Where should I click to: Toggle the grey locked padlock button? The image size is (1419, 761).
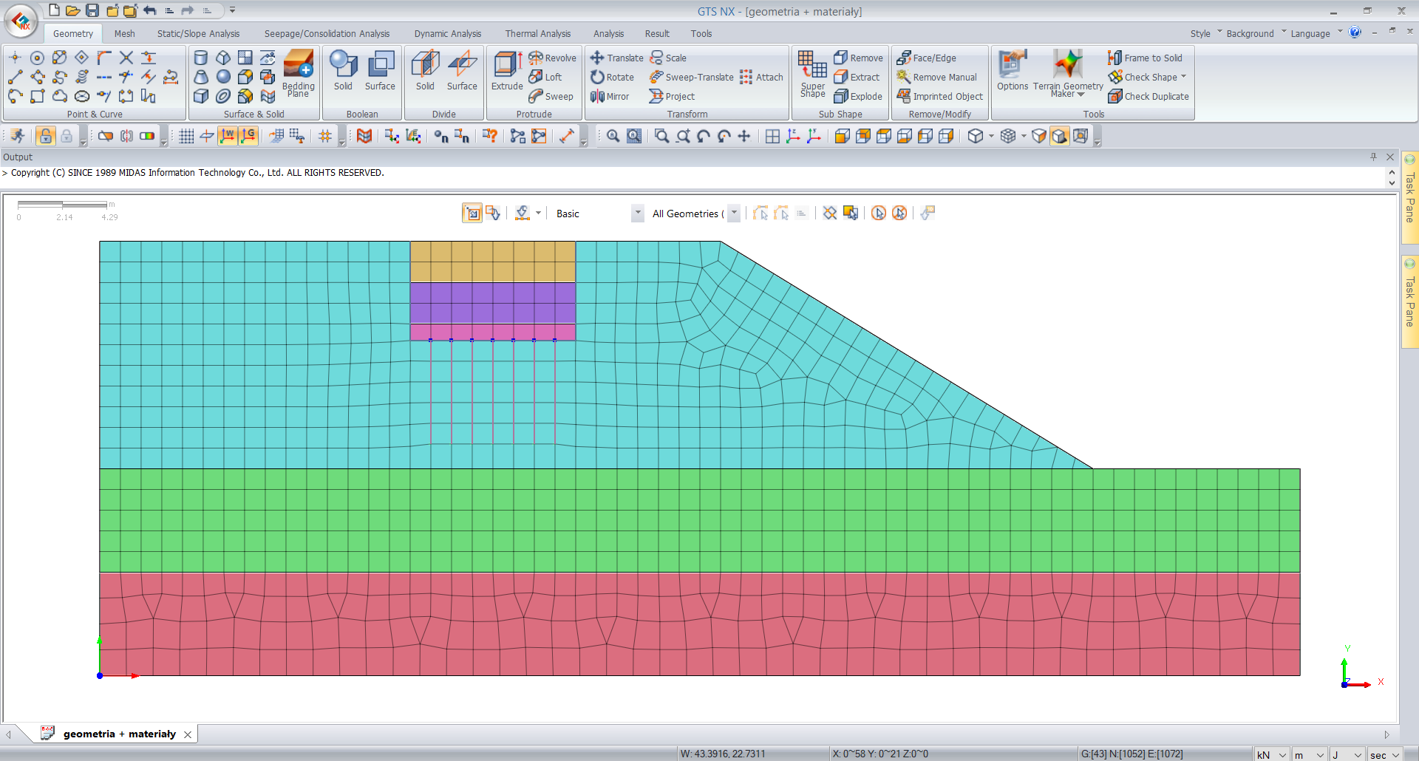67,136
